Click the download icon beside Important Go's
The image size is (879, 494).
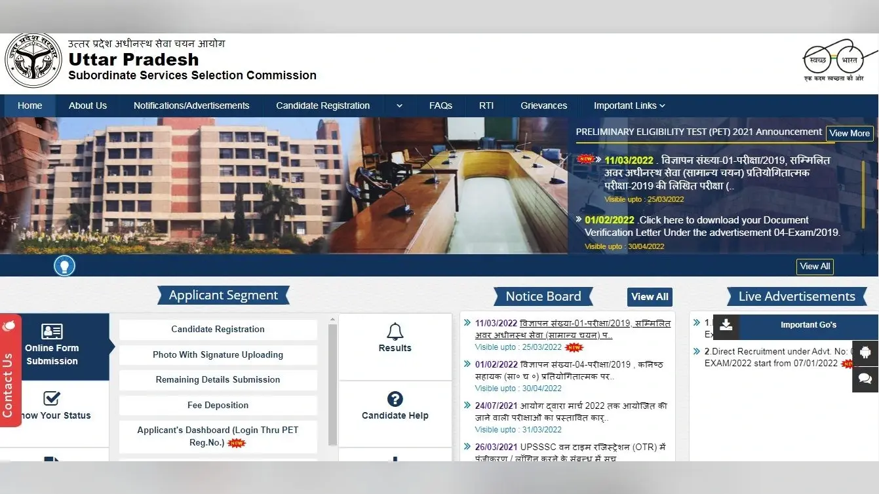726,325
